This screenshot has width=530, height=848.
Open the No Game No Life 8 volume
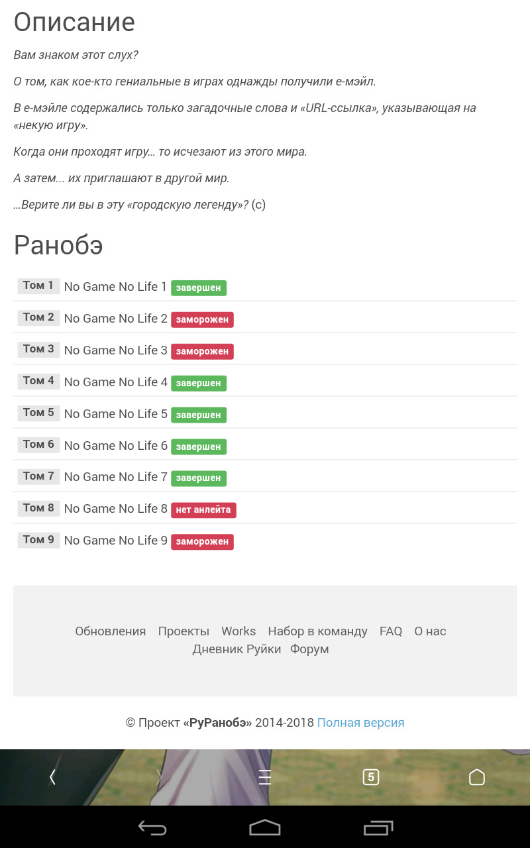point(115,509)
